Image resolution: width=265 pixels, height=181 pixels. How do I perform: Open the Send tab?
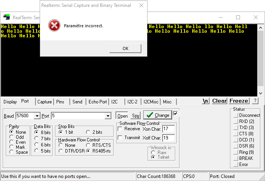point(77,102)
